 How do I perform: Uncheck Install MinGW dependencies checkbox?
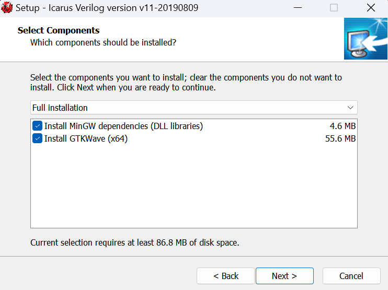[38, 126]
